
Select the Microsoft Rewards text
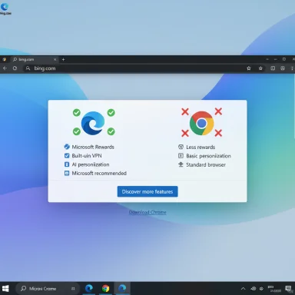pyautogui.click(x=93, y=147)
